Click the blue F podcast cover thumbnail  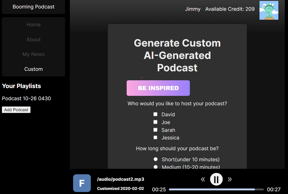coord(82,183)
